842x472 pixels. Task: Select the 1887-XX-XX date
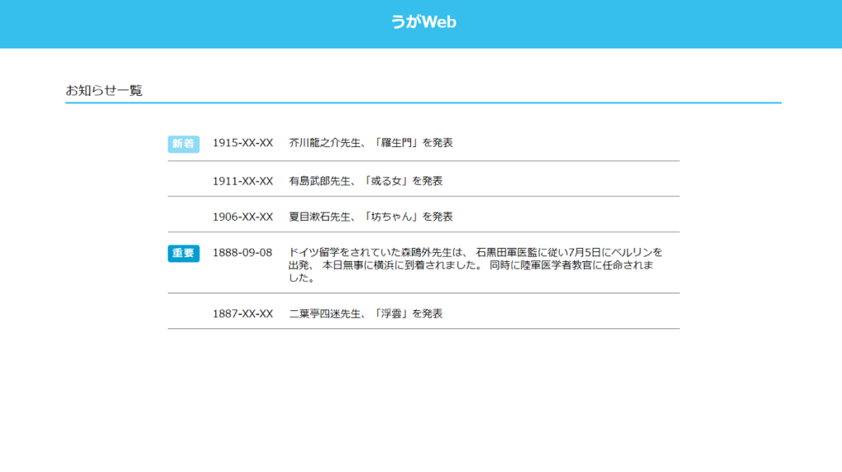coord(243,314)
